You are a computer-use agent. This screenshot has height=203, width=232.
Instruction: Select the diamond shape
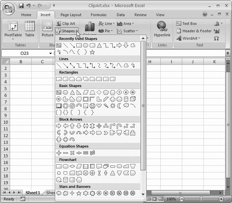[x=99, y=92]
